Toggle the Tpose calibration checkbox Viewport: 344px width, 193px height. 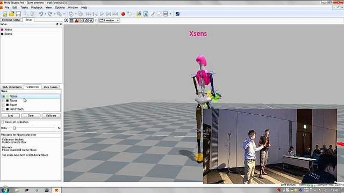point(4,101)
